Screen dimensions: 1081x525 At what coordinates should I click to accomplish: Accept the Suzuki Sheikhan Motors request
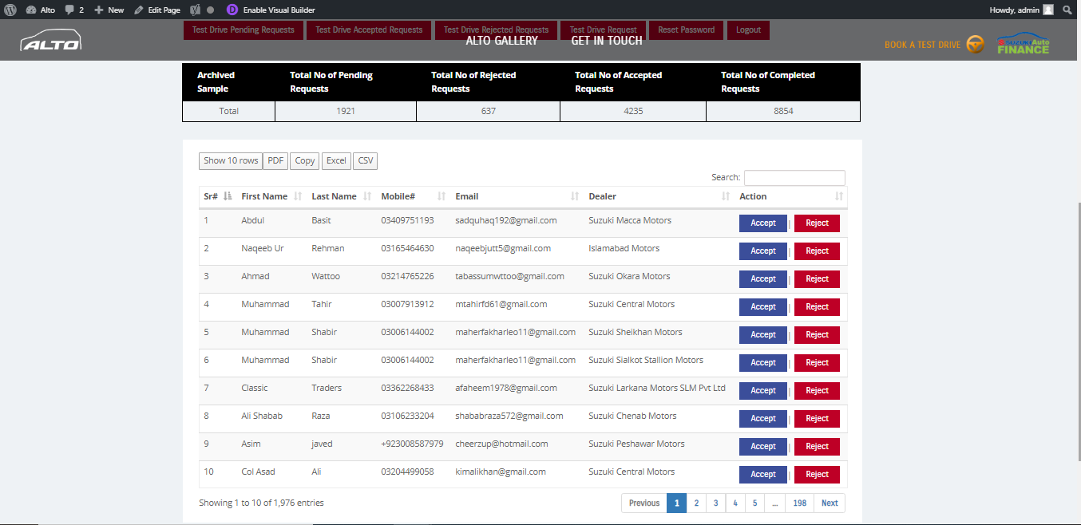point(763,335)
